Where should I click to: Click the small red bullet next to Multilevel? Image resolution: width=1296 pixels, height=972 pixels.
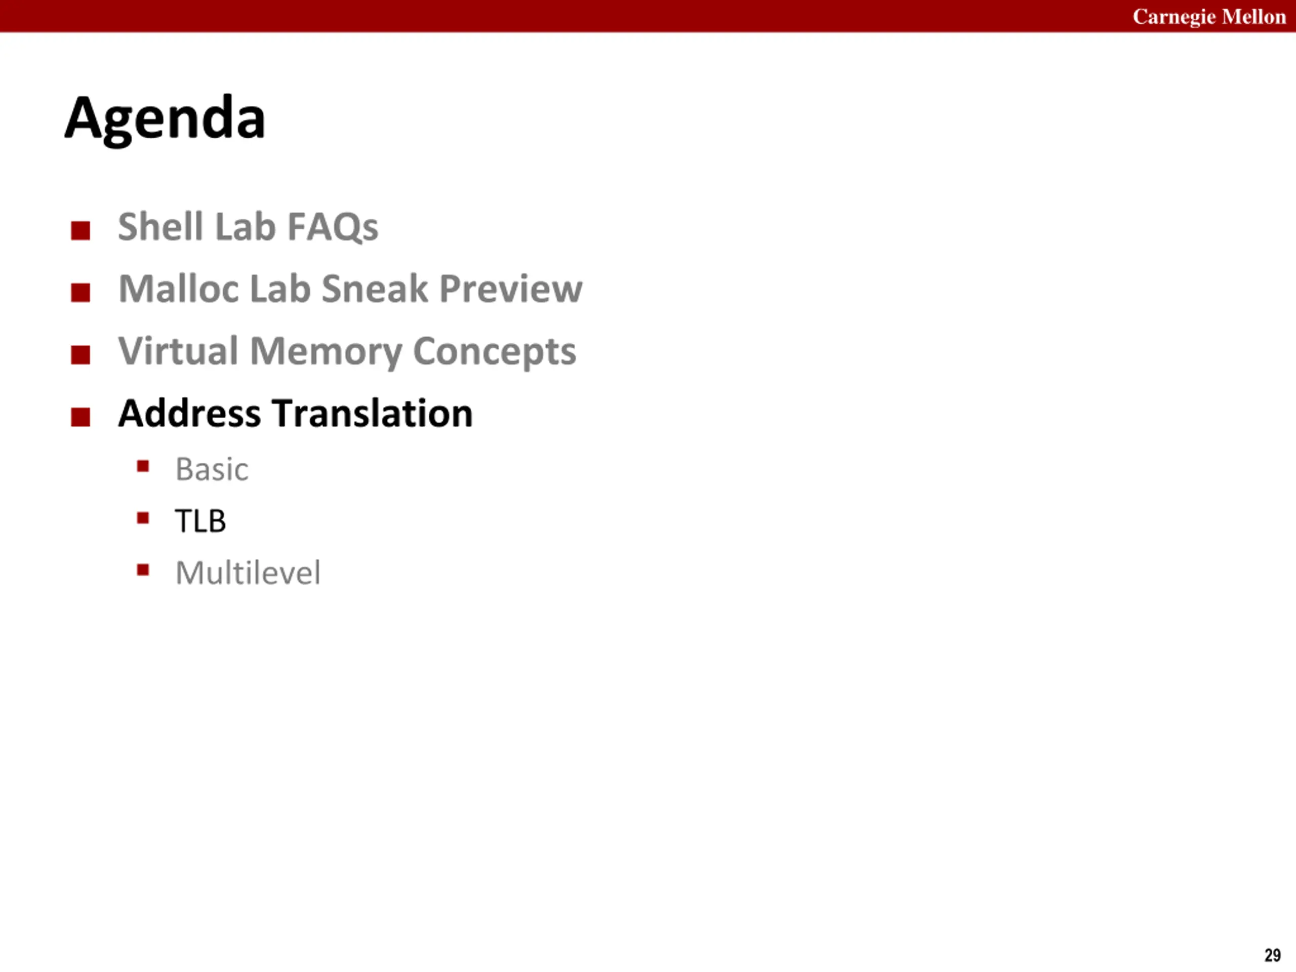tap(143, 570)
